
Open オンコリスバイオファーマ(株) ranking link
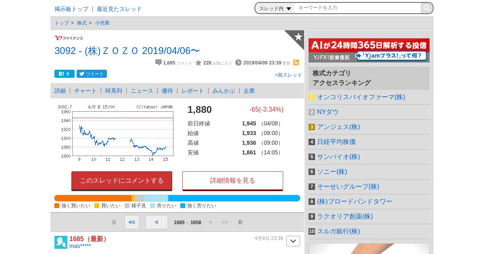click(361, 97)
